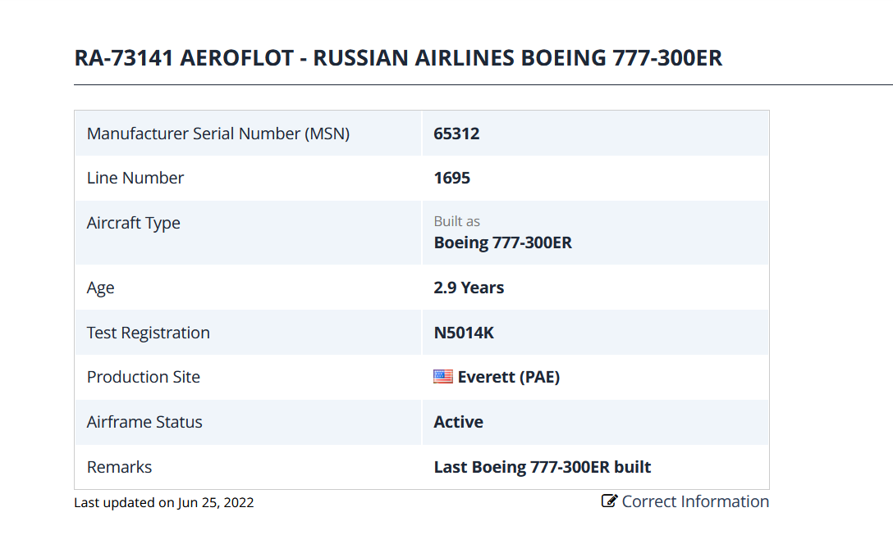This screenshot has width=893, height=544.
Task: Select the MSN value 65312
Action: [456, 134]
